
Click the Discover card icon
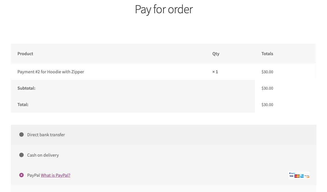[x=307, y=176]
